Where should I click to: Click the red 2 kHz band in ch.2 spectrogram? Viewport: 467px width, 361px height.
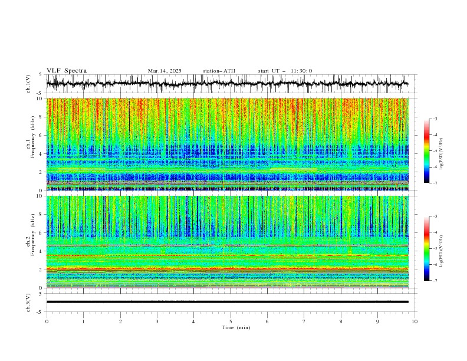227,269
